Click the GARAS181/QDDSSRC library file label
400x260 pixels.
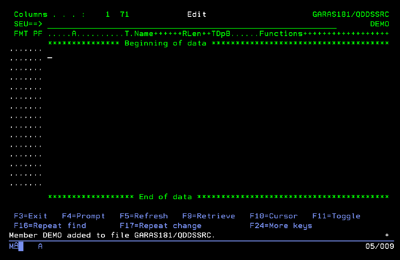[x=351, y=14]
